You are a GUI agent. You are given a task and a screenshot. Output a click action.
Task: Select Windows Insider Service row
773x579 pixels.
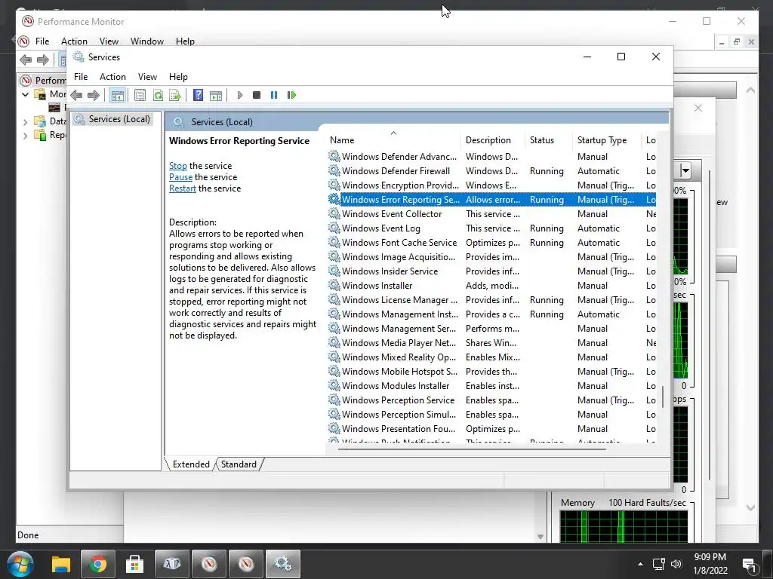coord(491,271)
